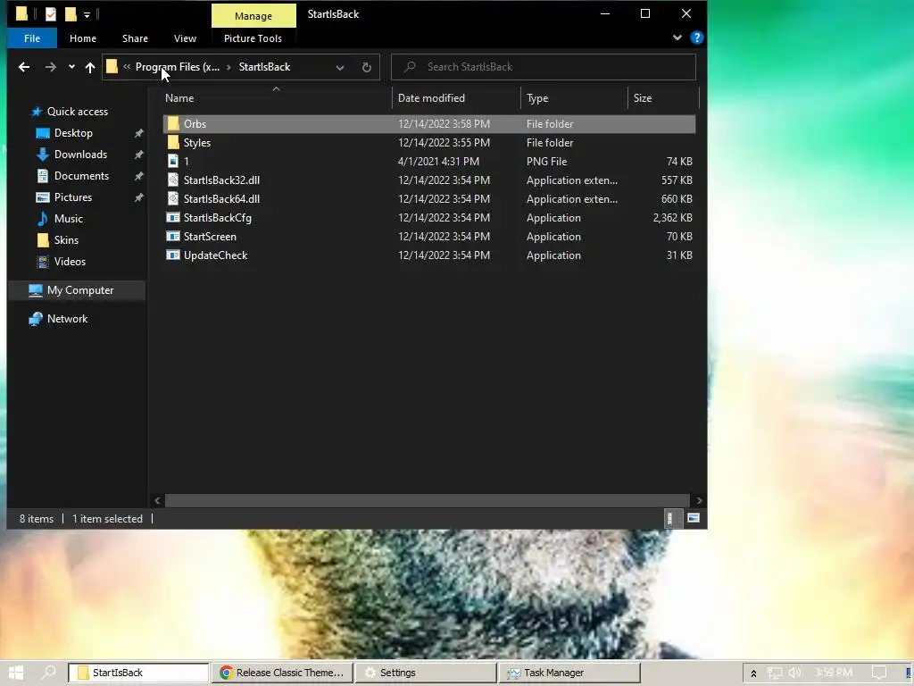Click the horizontal scrollbar right arrow
This screenshot has height=686, width=914.
(x=699, y=500)
